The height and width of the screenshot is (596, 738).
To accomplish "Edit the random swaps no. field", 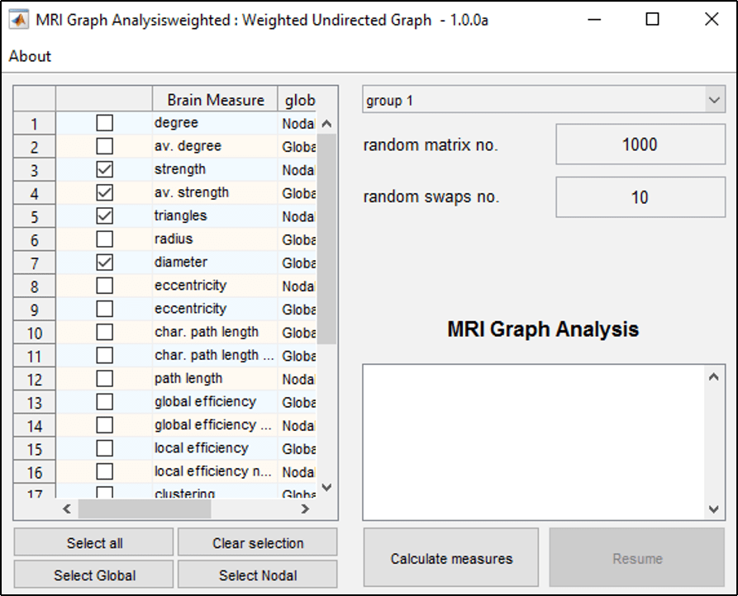I will pos(641,196).
